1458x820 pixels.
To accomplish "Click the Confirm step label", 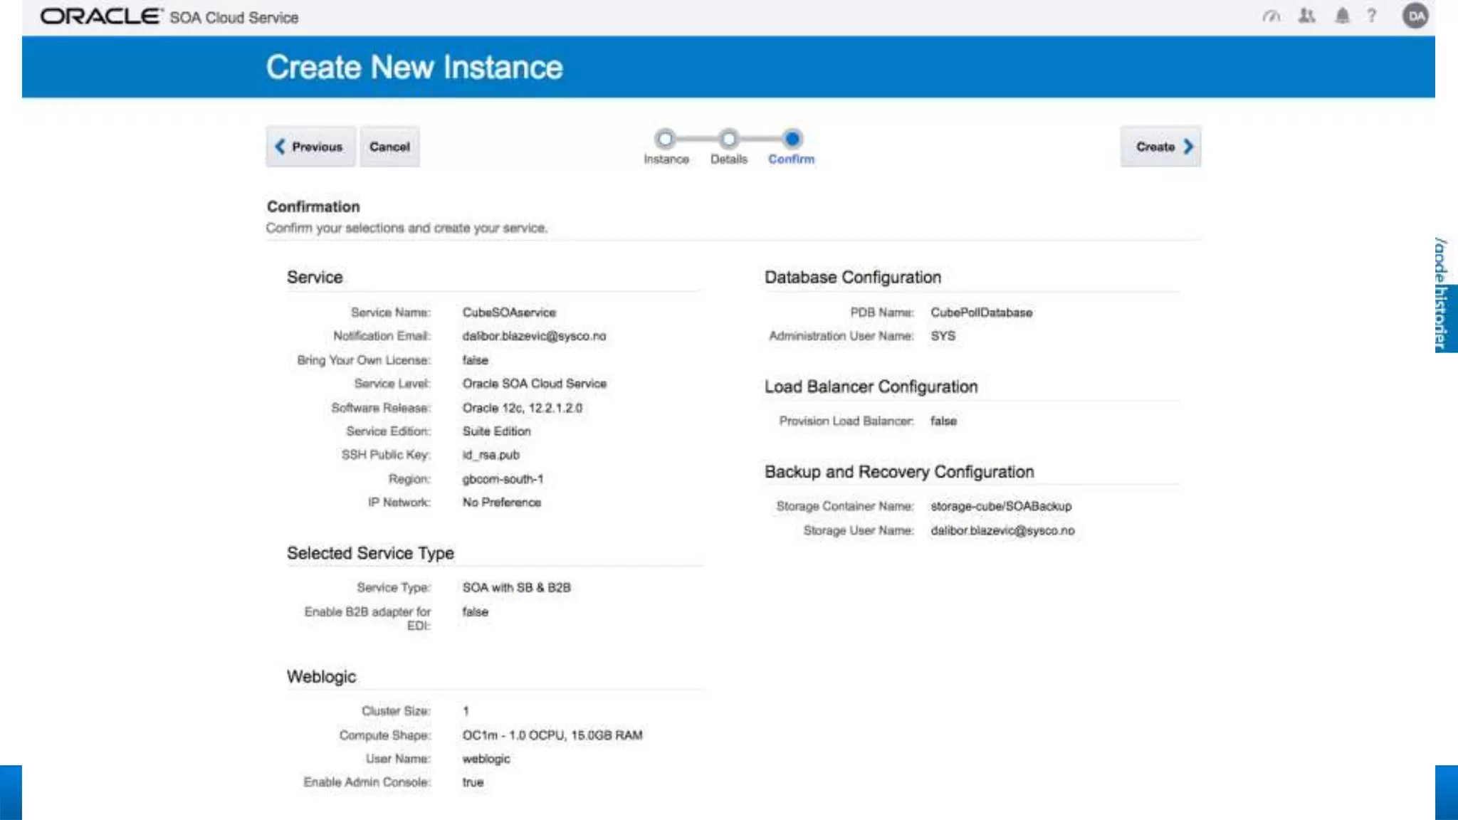I will [x=791, y=159].
